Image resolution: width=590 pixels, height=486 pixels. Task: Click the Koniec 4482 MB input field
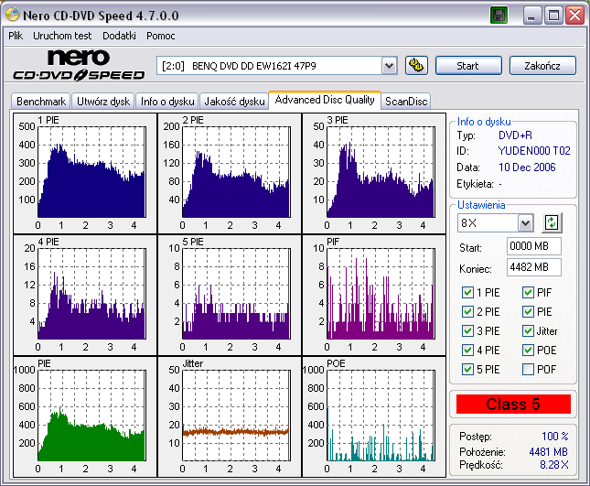point(534,267)
